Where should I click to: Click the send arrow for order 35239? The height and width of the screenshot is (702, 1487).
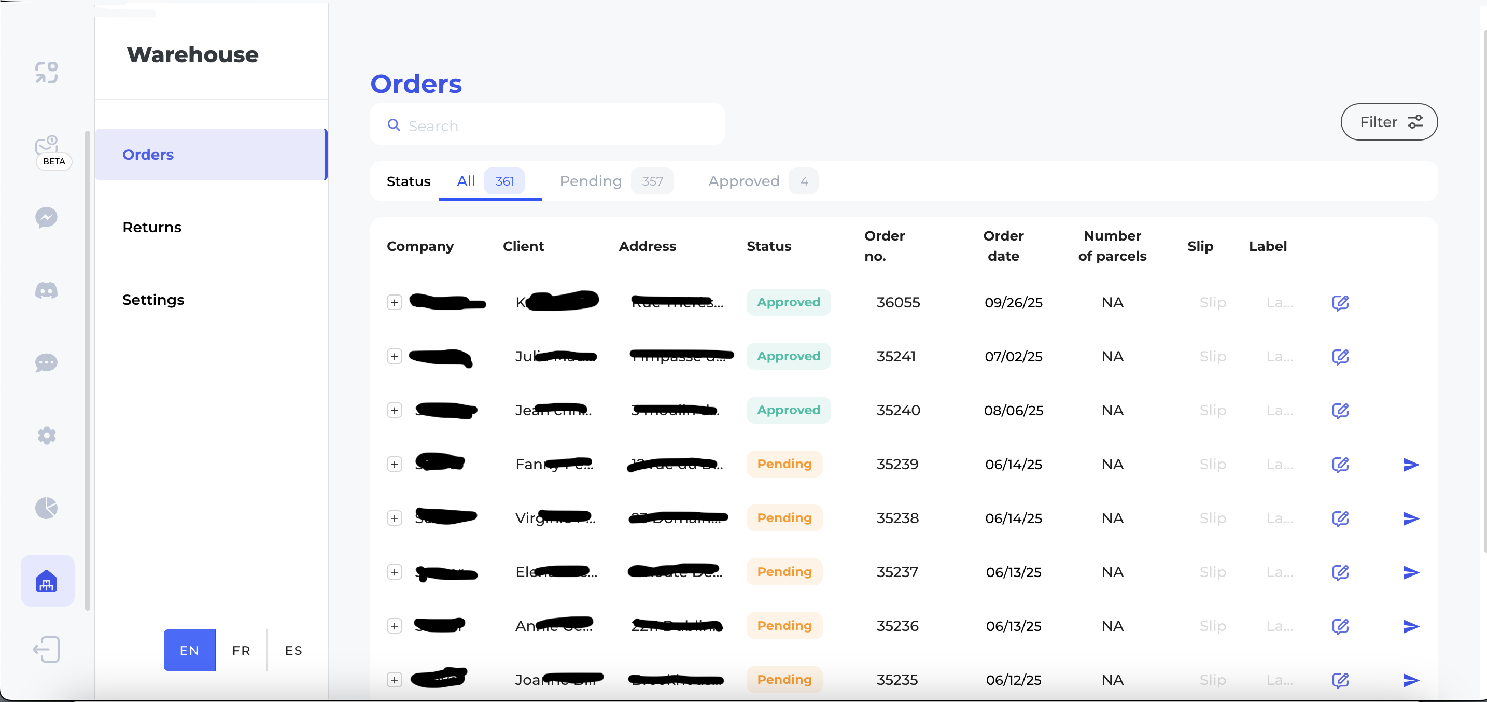point(1411,464)
